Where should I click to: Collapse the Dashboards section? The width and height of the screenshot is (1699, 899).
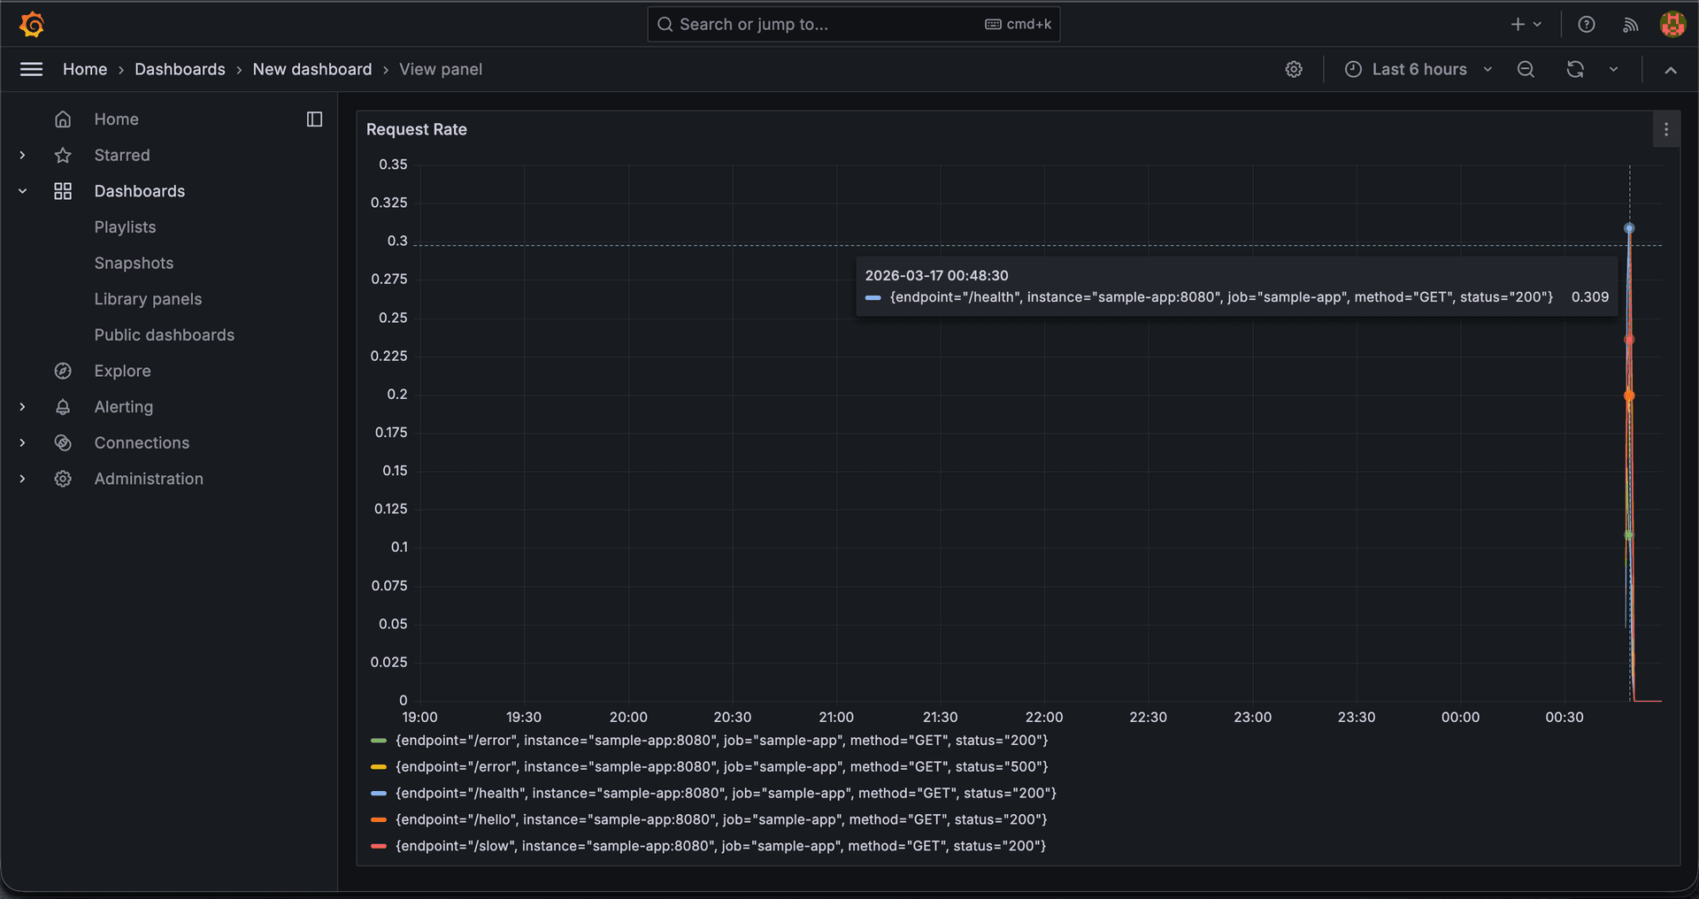[22, 191]
